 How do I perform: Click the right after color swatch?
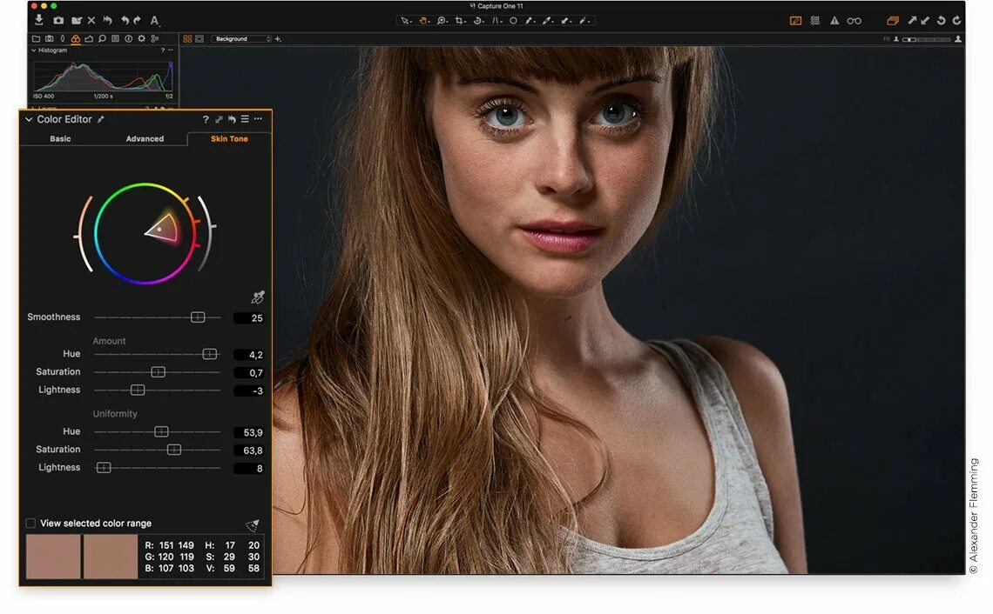tap(111, 557)
